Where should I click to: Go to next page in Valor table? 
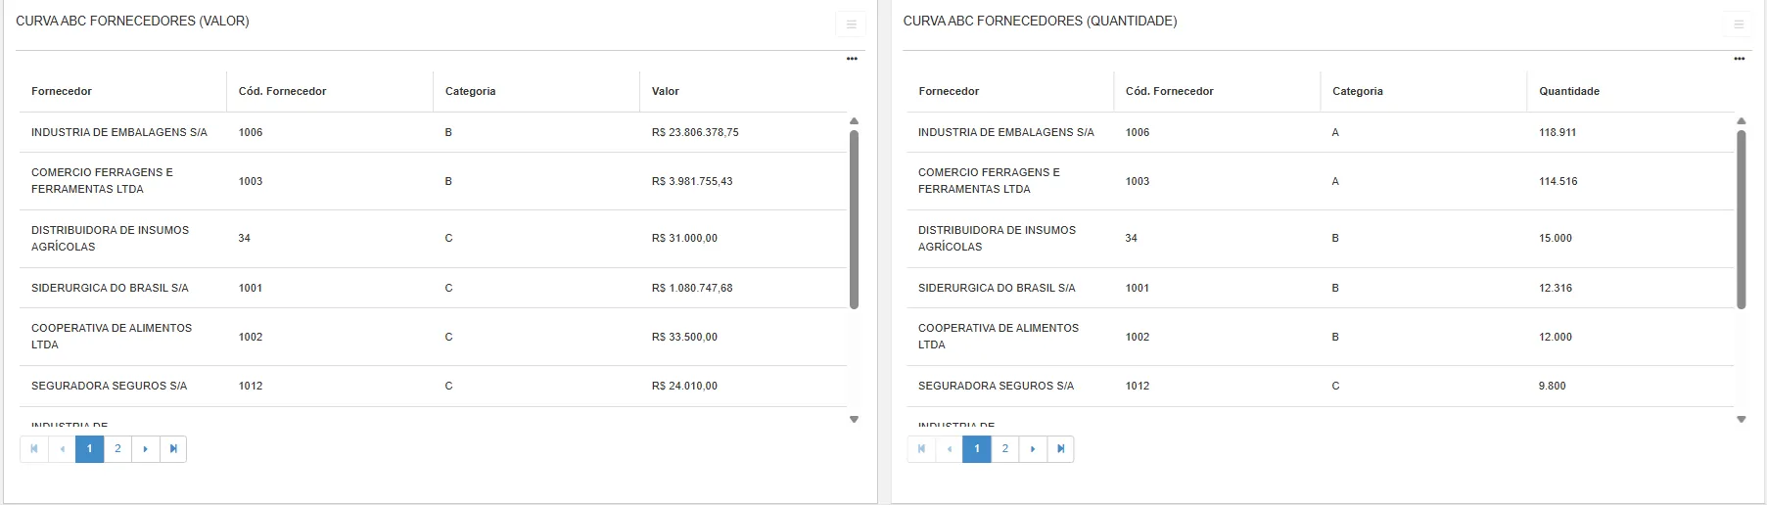[x=146, y=449]
